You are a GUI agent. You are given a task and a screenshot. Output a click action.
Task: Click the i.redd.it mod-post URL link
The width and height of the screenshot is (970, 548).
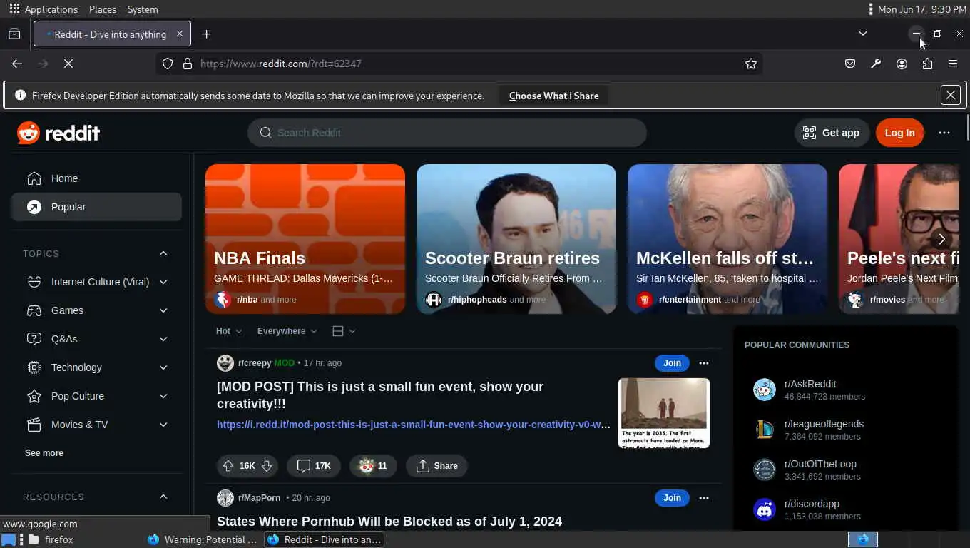[414, 425]
